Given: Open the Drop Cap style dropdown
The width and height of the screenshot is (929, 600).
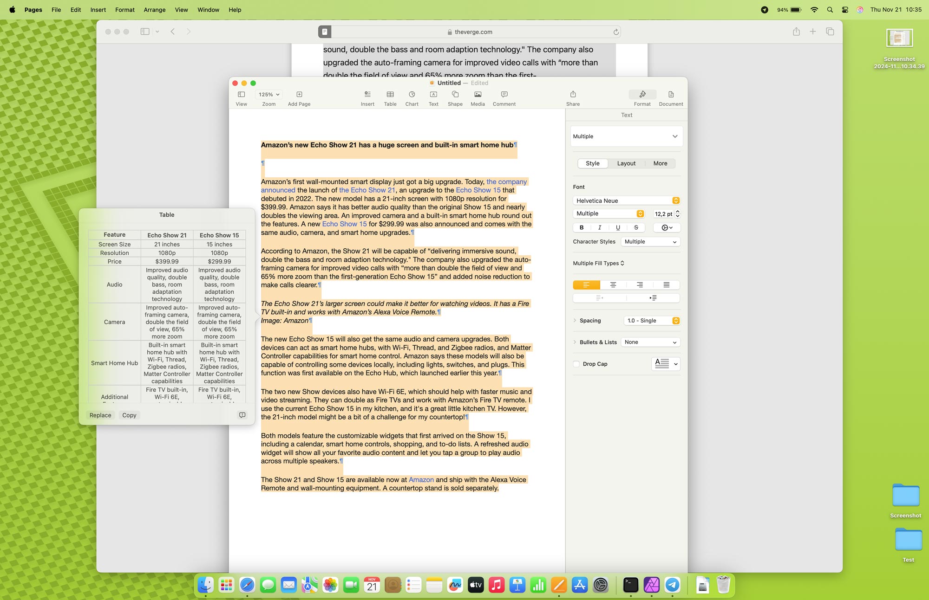Looking at the screenshot, I should 666,364.
